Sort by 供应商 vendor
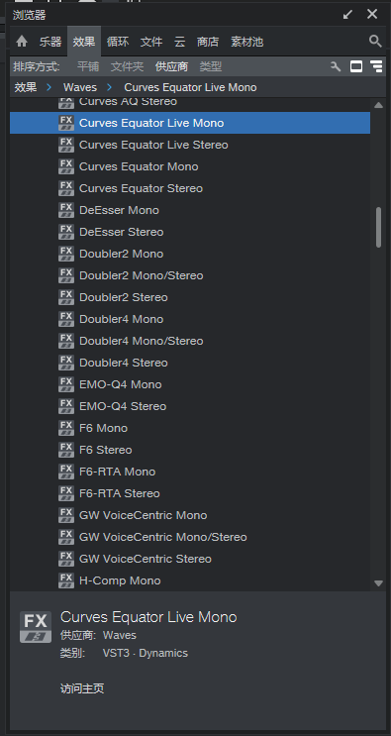 171,66
